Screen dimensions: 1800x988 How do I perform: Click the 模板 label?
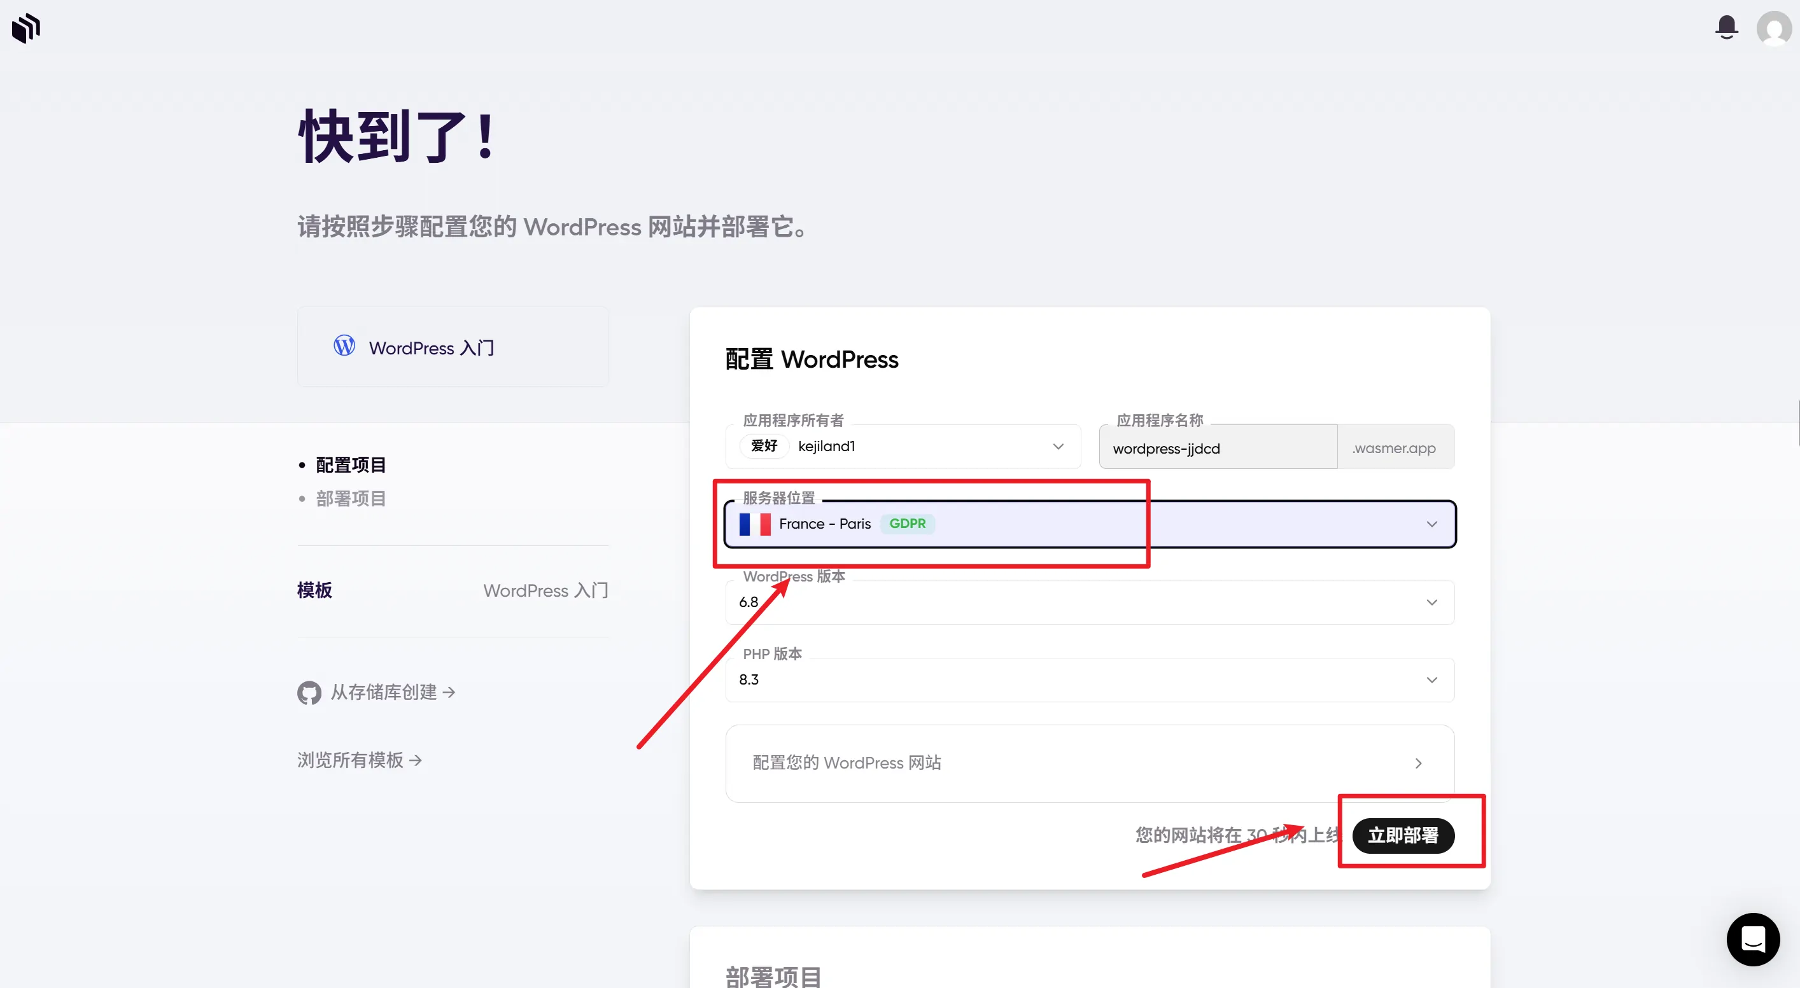point(314,591)
